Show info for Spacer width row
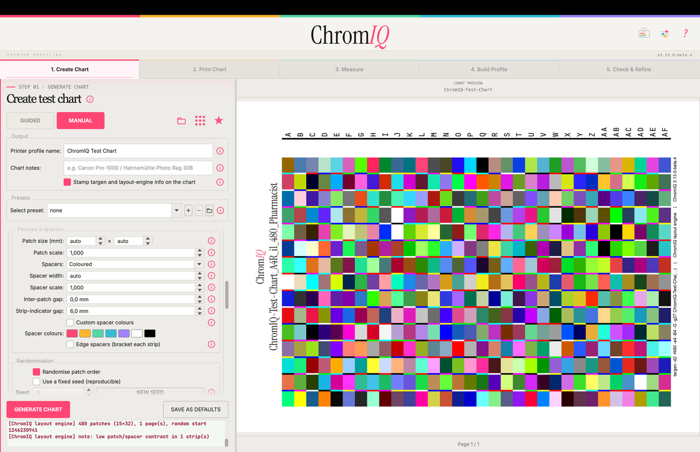 [212, 276]
